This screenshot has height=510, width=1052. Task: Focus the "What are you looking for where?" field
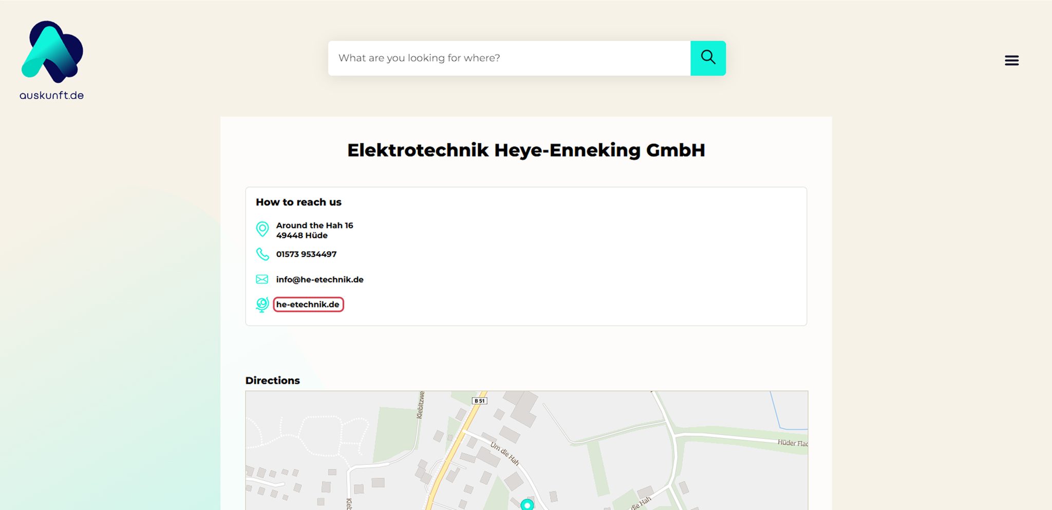[509, 58]
